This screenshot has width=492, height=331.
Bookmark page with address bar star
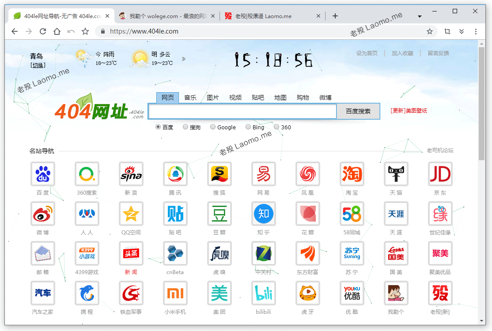(430, 31)
